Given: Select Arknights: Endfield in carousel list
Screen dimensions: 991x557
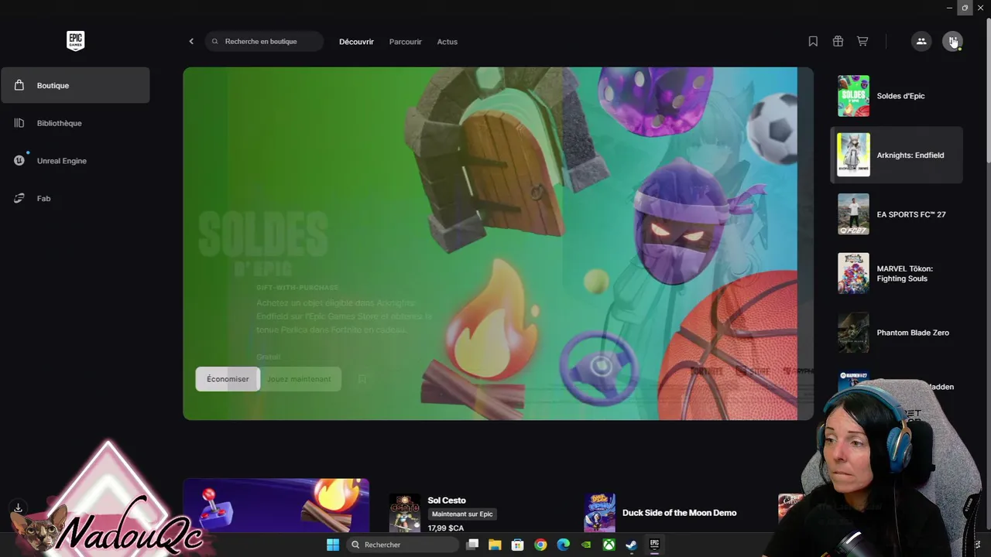Looking at the screenshot, I should click(897, 155).
